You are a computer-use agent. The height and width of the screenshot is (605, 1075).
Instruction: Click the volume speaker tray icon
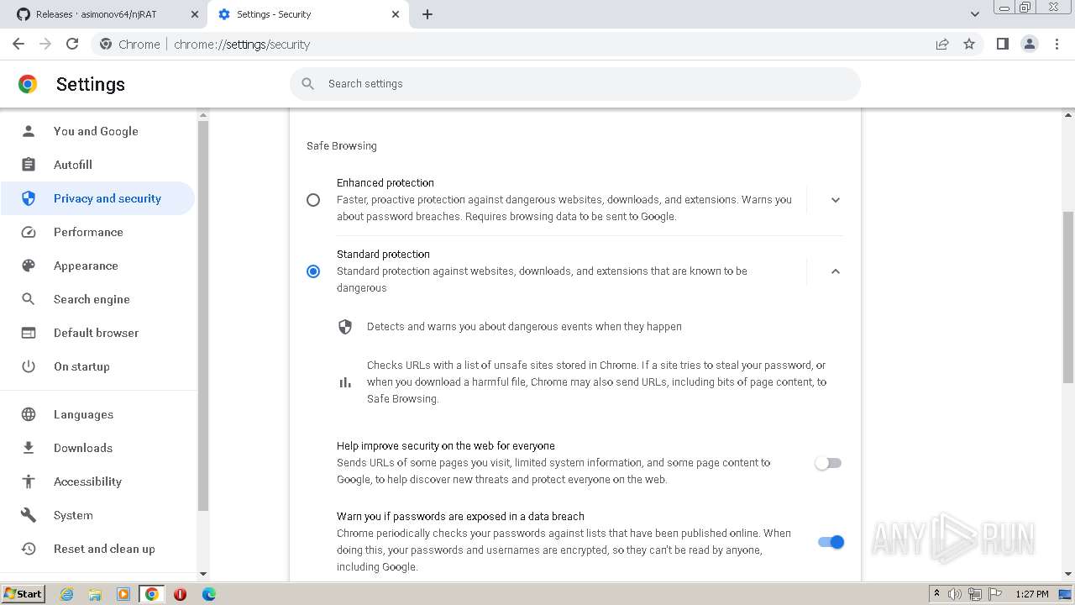point(955,594)
